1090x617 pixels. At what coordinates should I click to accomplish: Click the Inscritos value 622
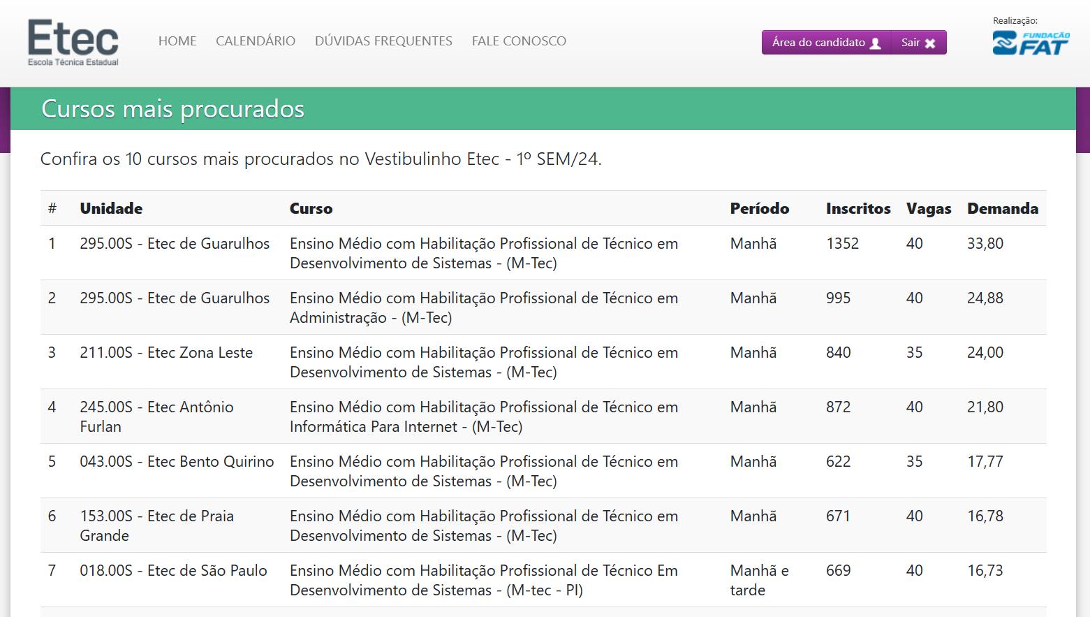point(838,462)
